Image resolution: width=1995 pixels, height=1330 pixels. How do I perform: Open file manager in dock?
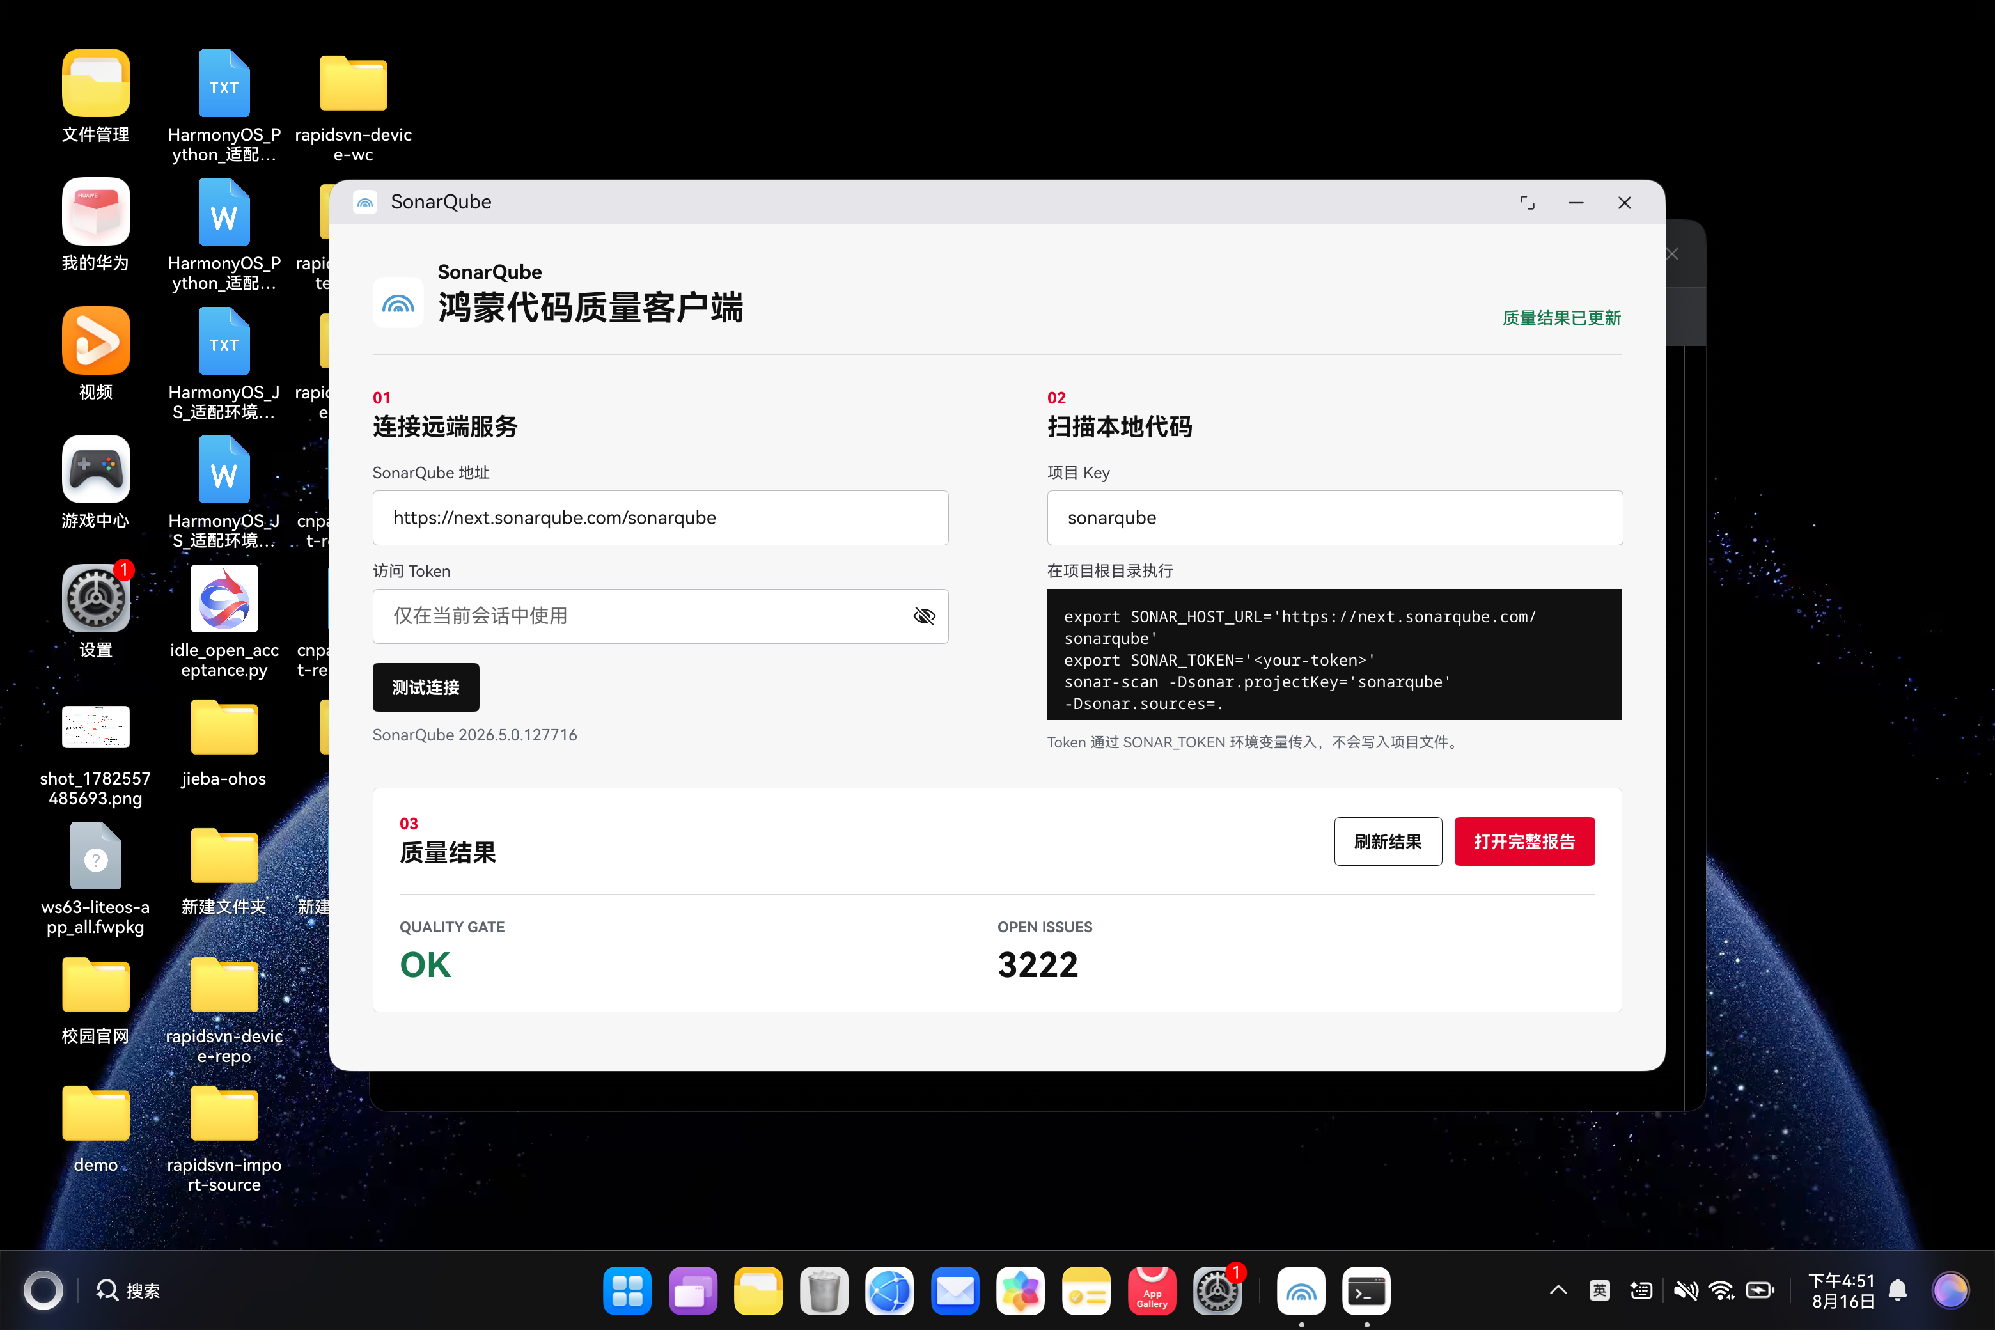(758, 1291)
